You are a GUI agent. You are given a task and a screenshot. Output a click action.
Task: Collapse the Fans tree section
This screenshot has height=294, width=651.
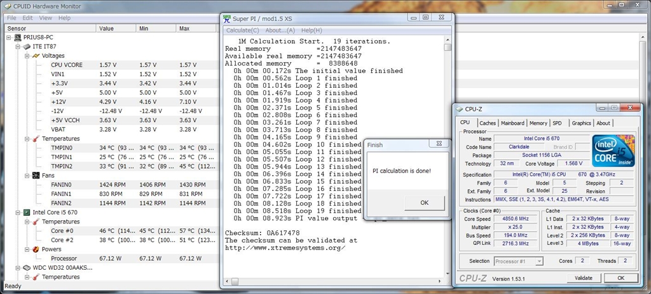pos(27,175)
